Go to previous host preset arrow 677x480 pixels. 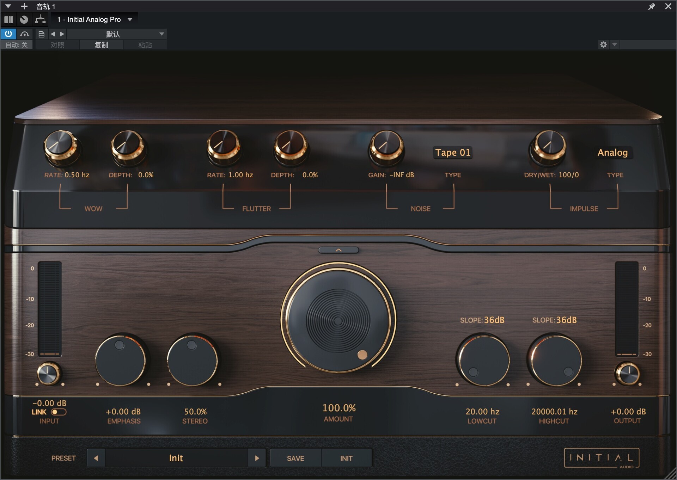pyautogui.click(x=53, y=34)
